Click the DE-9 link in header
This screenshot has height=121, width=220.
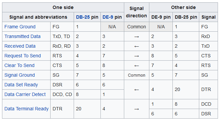click(x=108, y=17)
